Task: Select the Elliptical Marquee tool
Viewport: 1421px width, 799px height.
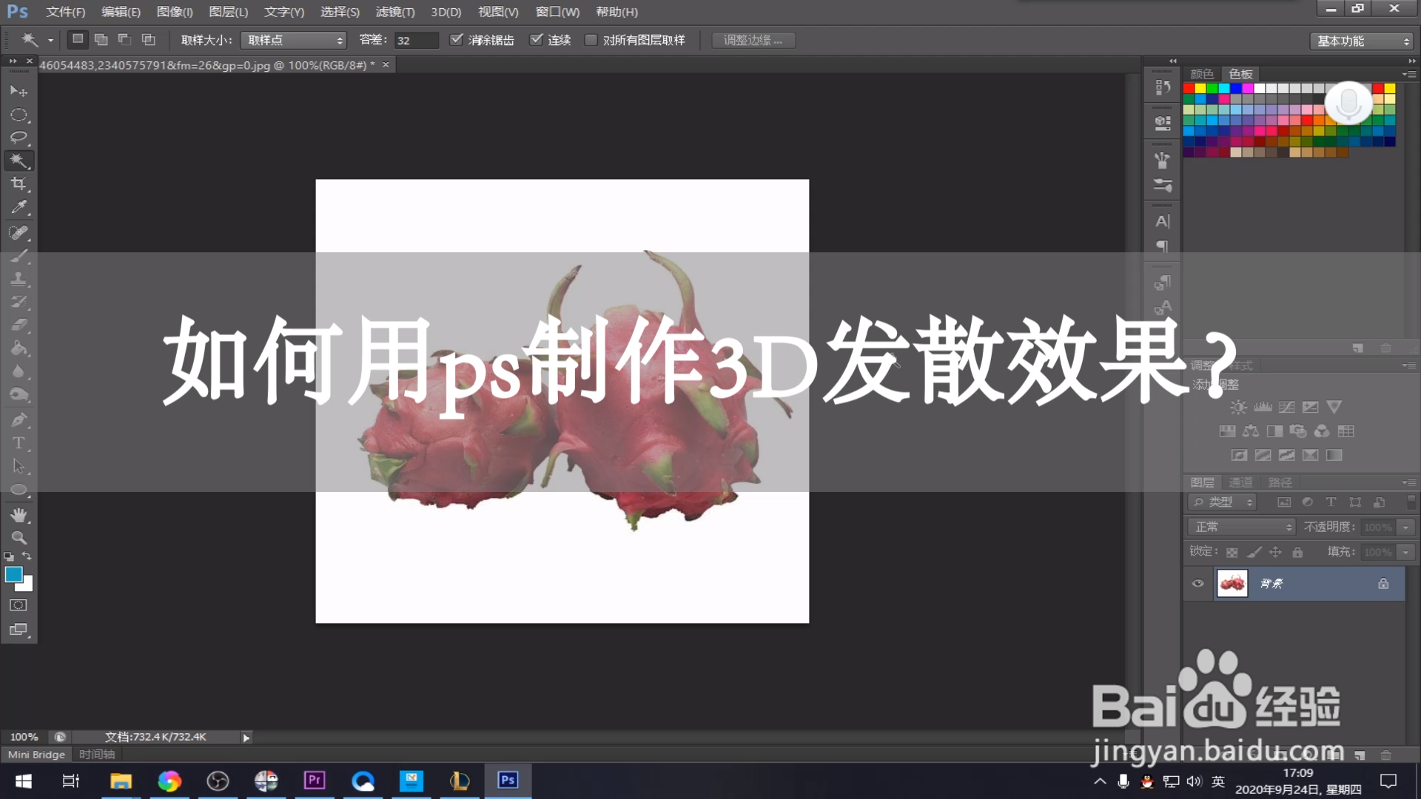Action: [x=19, y=115]
